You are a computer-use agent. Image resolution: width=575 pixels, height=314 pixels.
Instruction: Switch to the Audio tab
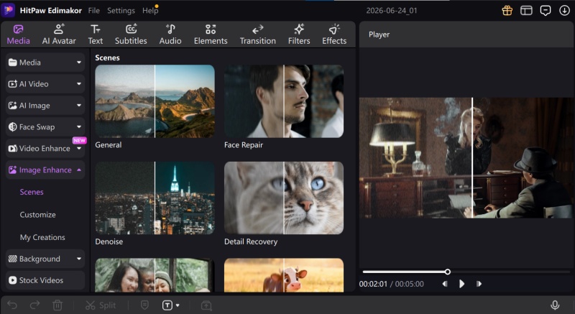pyautogui.click(x=170, y=34)
